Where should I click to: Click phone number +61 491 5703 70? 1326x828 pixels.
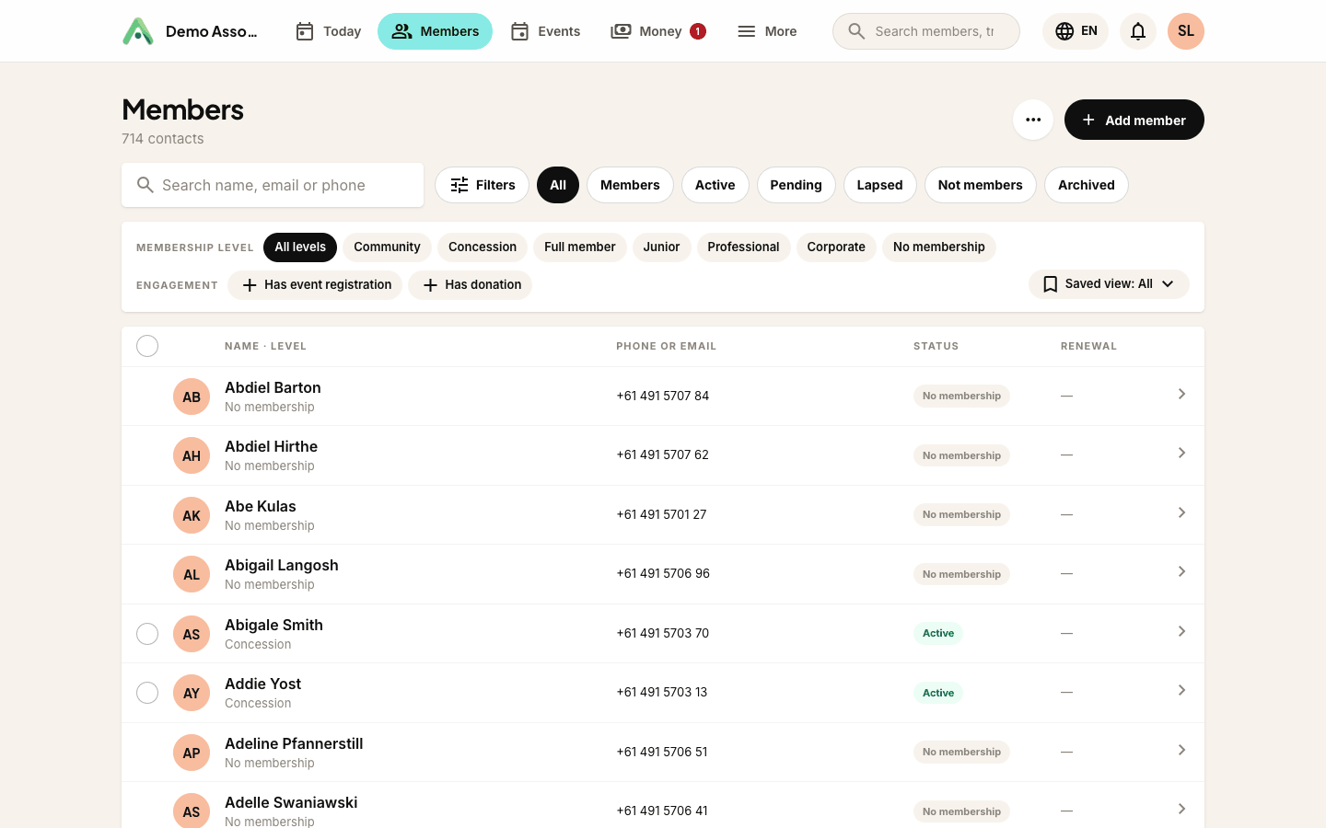coord(663,633)
